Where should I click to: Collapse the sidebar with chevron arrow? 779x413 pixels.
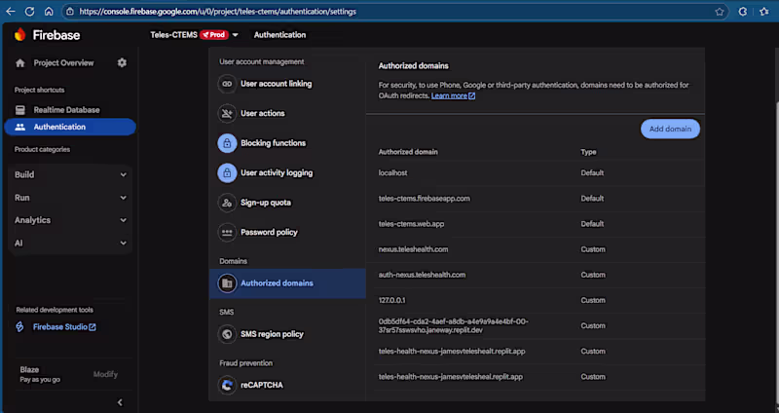[x=120, y=402]
